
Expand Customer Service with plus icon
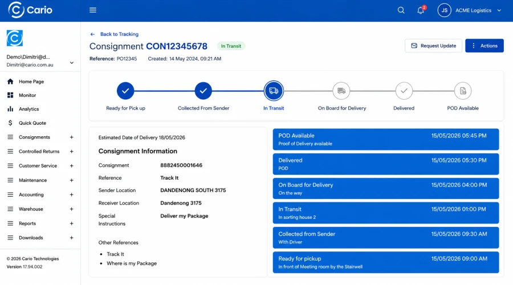pos(71,166)
